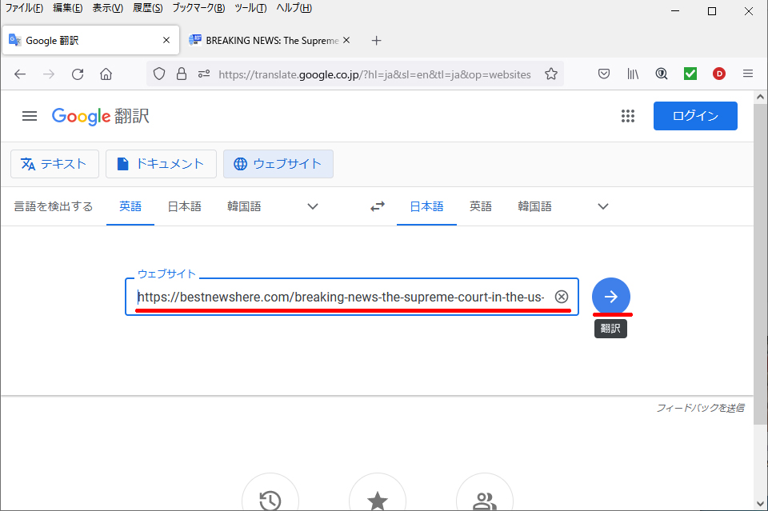
Task: Open the 履歴 menu
Action: pos(147,8)
